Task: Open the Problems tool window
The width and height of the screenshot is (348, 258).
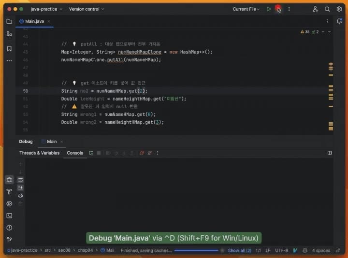Action: (9, 228)
